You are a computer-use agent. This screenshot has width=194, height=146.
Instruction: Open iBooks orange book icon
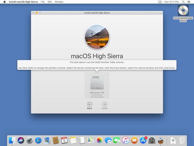click(x=134, y=141)
